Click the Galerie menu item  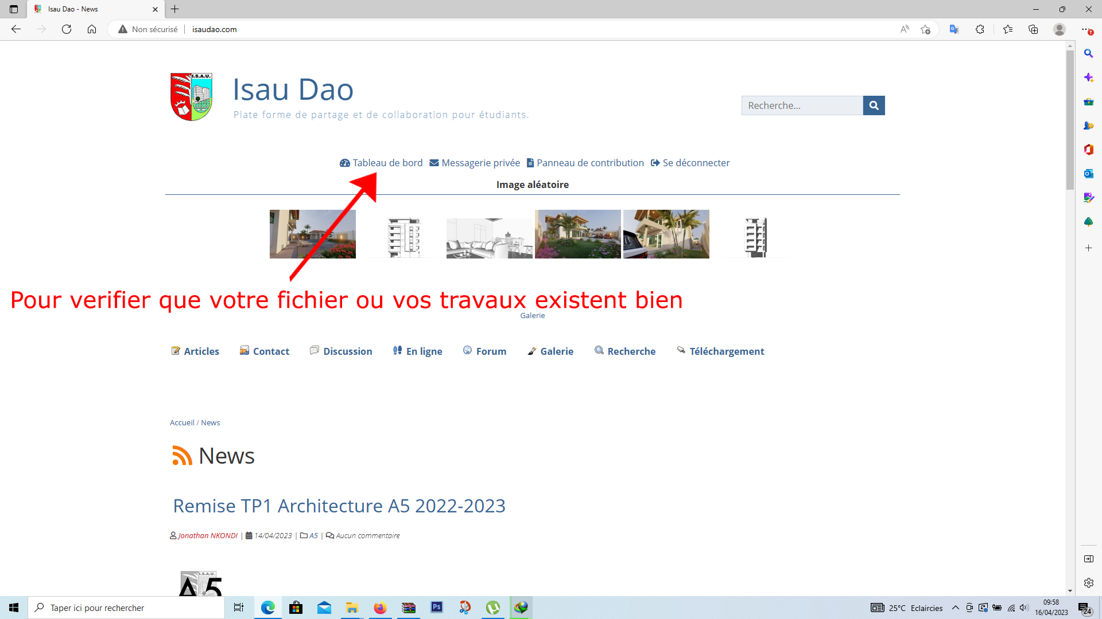click(x=556, y=351)
